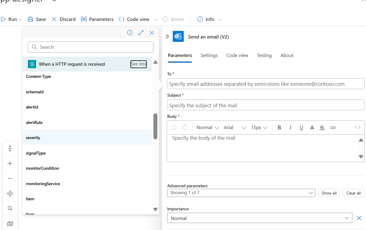This screenshot has height=230, width=366.
Task: Toggle Underline formatting in Body editor
Action: pos(301,128)
